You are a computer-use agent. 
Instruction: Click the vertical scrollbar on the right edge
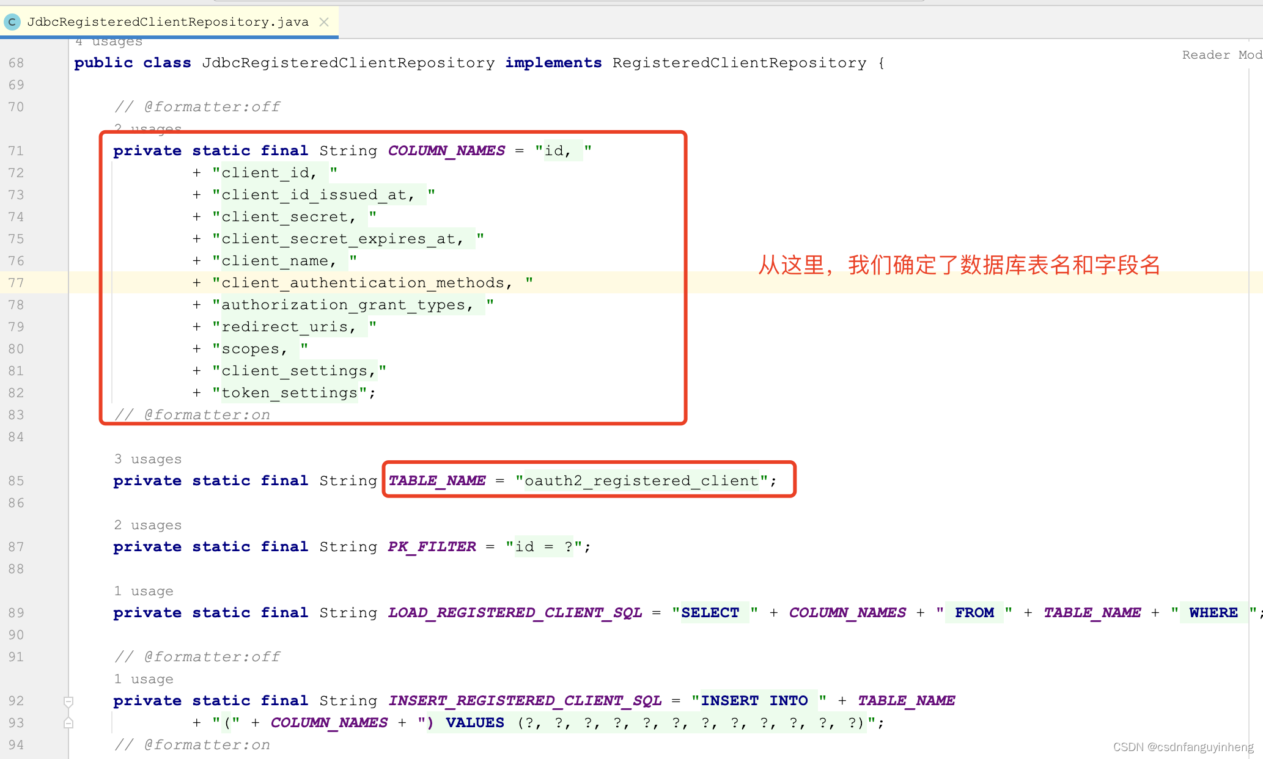(x=1250, y=367)
